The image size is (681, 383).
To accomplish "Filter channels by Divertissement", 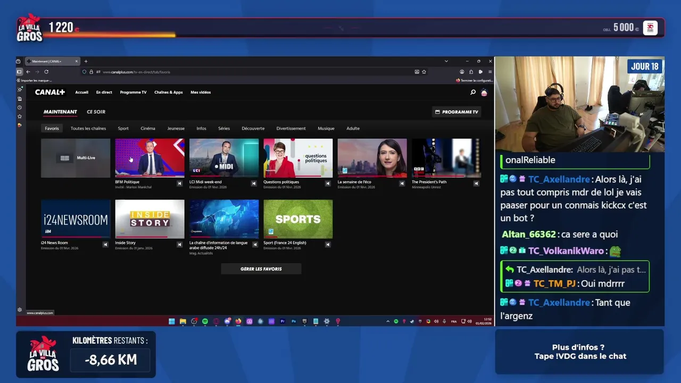I will click(291, 128).
